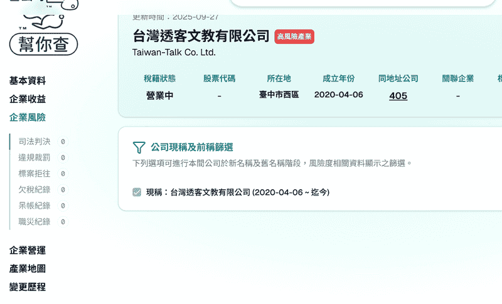Go to 違規裁罰 sub-item
Screen dimensions: 502x304
[35, 157]
